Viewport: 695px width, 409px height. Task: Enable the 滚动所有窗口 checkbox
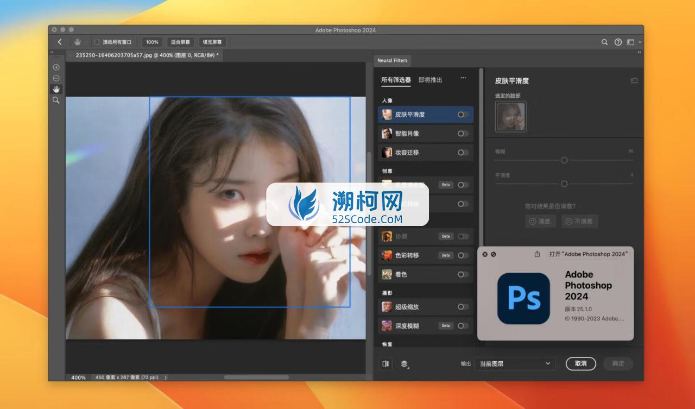(97, 42)
